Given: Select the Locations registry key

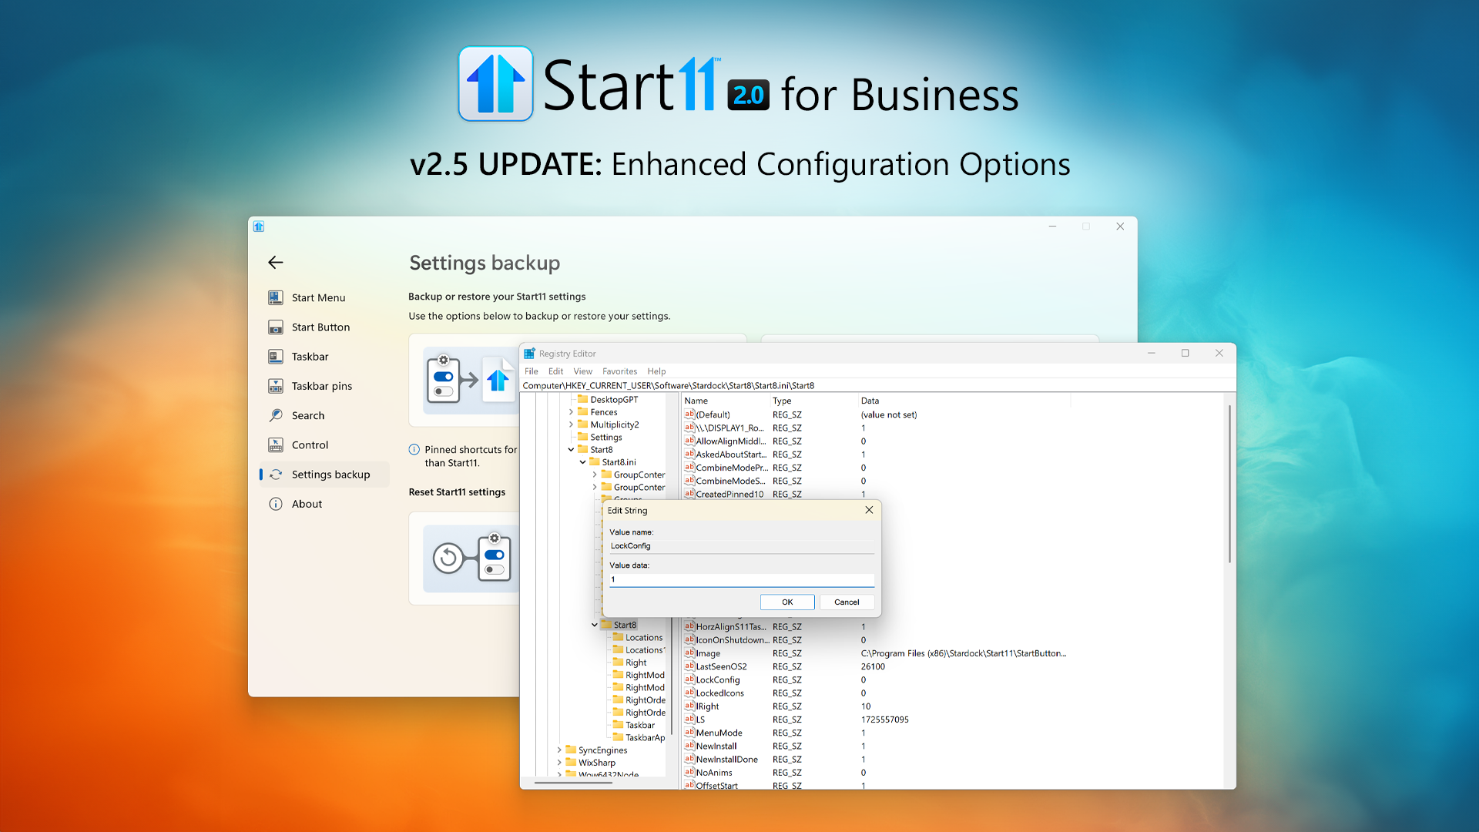Looking at the screenshot, I should coord(643,638).
